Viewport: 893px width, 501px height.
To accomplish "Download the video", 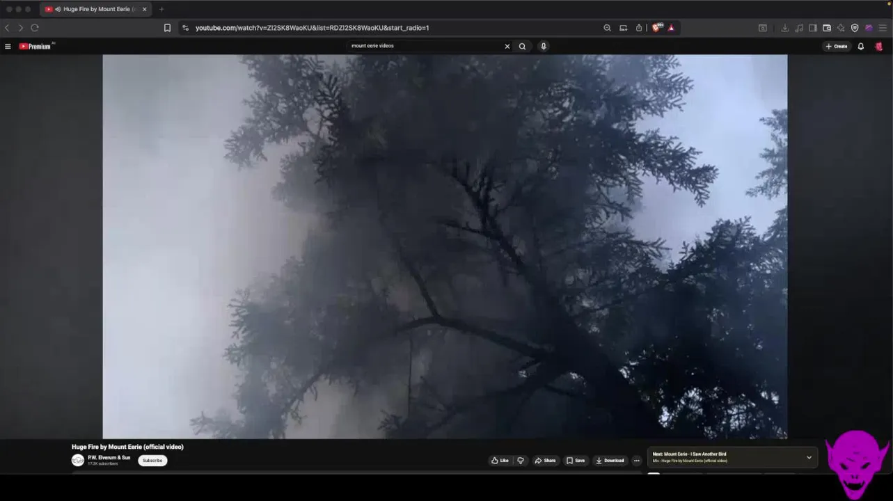I will click(610, 461).
